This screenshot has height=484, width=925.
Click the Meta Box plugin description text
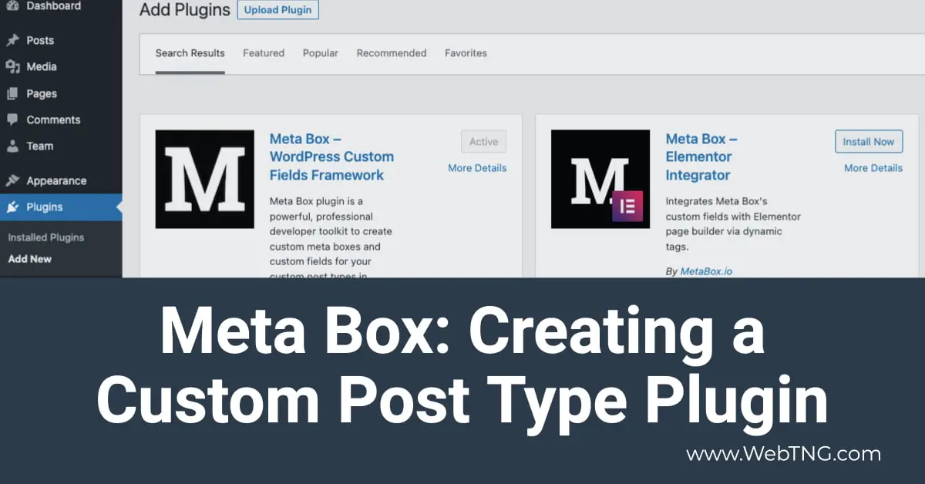coord(331,236)
